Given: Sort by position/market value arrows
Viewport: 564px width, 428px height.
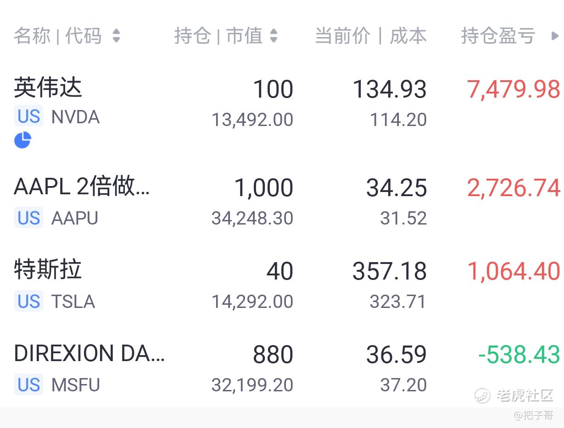Looking at the screenshot, I should [274, 36].
